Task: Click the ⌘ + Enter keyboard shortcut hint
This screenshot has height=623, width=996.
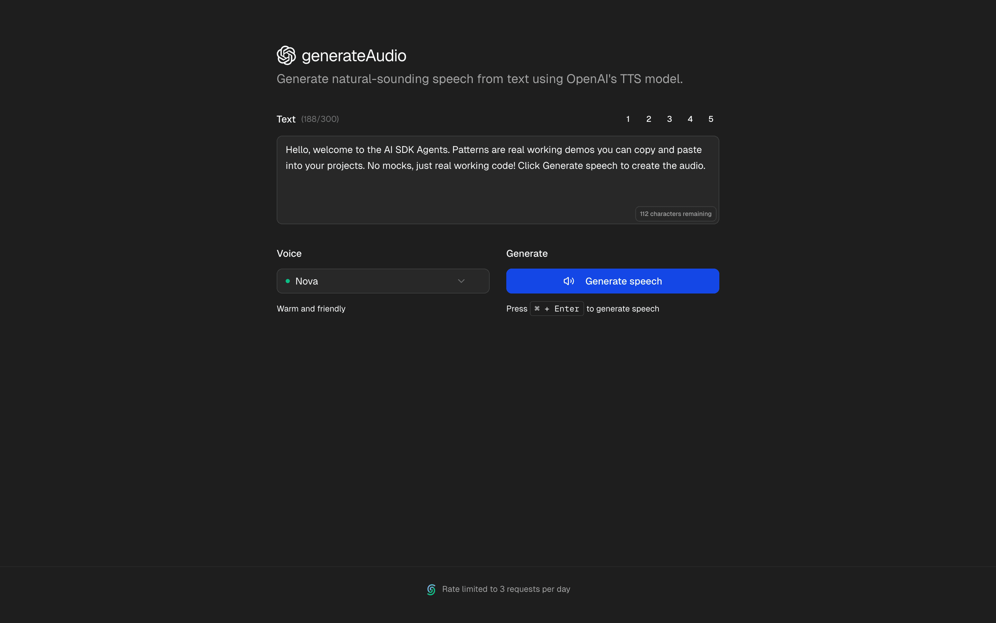Action: click(x=556, y=308)
